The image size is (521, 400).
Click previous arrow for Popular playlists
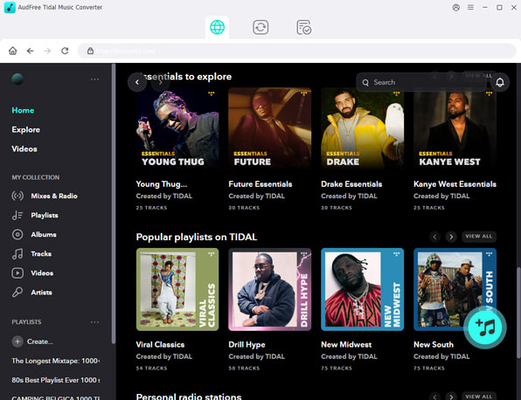click(434, 237)
